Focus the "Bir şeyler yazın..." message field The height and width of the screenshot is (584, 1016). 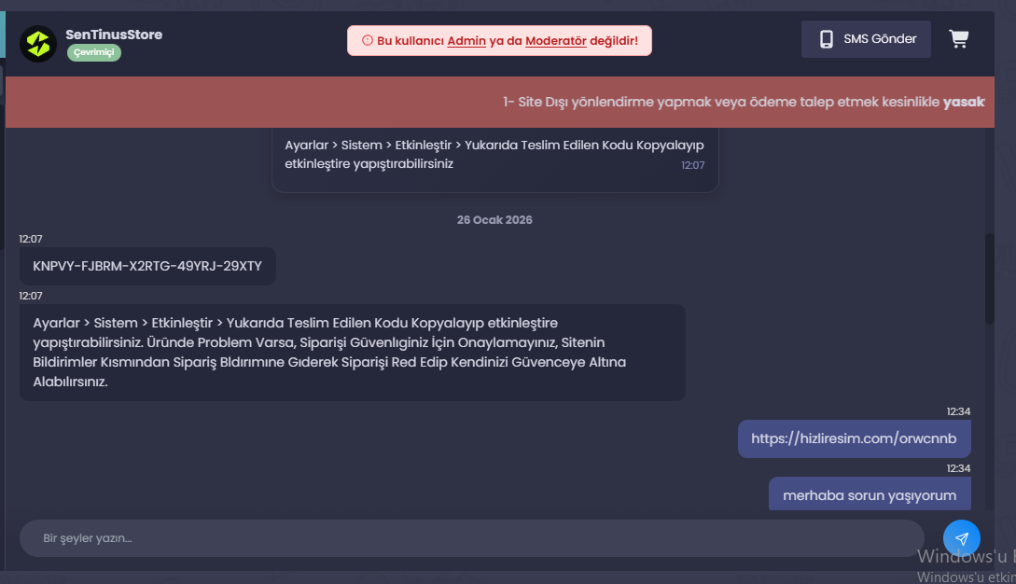coord(472,538)
